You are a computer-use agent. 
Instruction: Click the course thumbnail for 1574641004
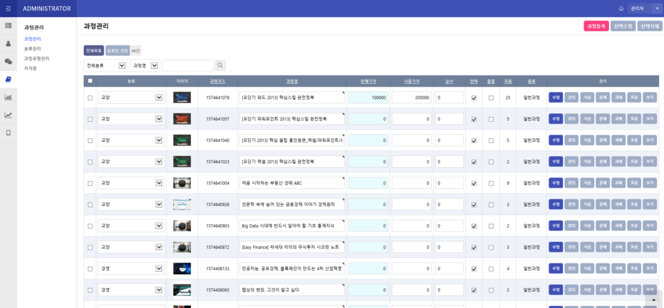(182, 183)
